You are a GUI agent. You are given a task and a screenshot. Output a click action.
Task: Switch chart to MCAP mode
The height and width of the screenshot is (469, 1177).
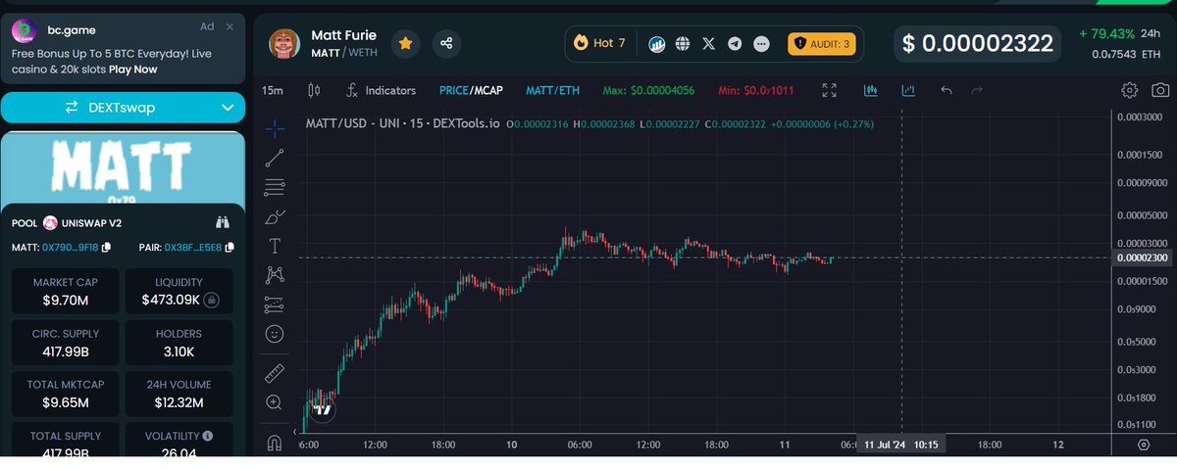[487, 90]
